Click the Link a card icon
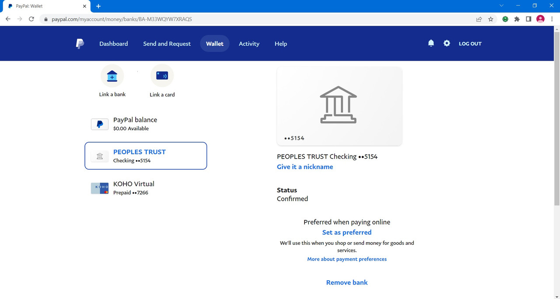Viewport: 560px width, 299px height. coord(162,76)
